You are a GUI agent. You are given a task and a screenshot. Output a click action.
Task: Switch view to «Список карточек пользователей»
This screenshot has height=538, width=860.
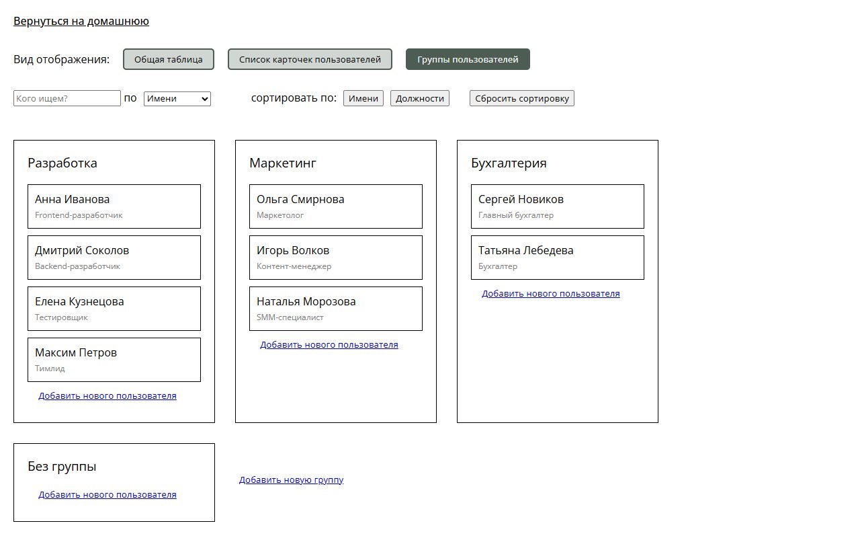tap(310, 59)
